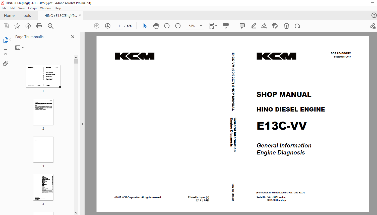
Task: Select page 3 thumbnail
Action: [x=43, y=149]
